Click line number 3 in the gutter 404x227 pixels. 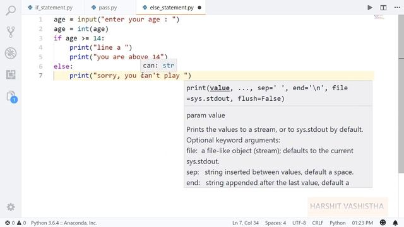point(40,38)
